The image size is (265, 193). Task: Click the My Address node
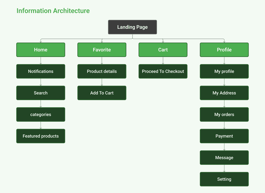224,93
